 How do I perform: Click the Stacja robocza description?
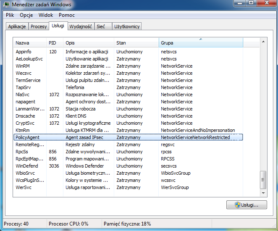[x=81, y=109]
